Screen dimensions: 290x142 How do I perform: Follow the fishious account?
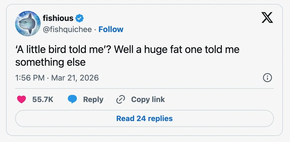pyautogui.click(x=111, y=29)
